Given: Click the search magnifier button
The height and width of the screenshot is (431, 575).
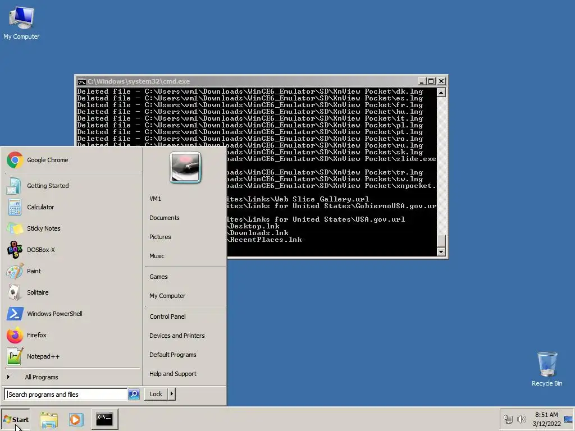Looking at the screenshot, I should pyautogui.click(x=134, y=395).
